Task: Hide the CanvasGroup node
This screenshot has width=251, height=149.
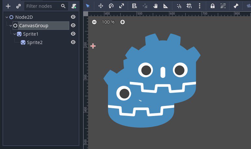Action: (x=73, y=25)
